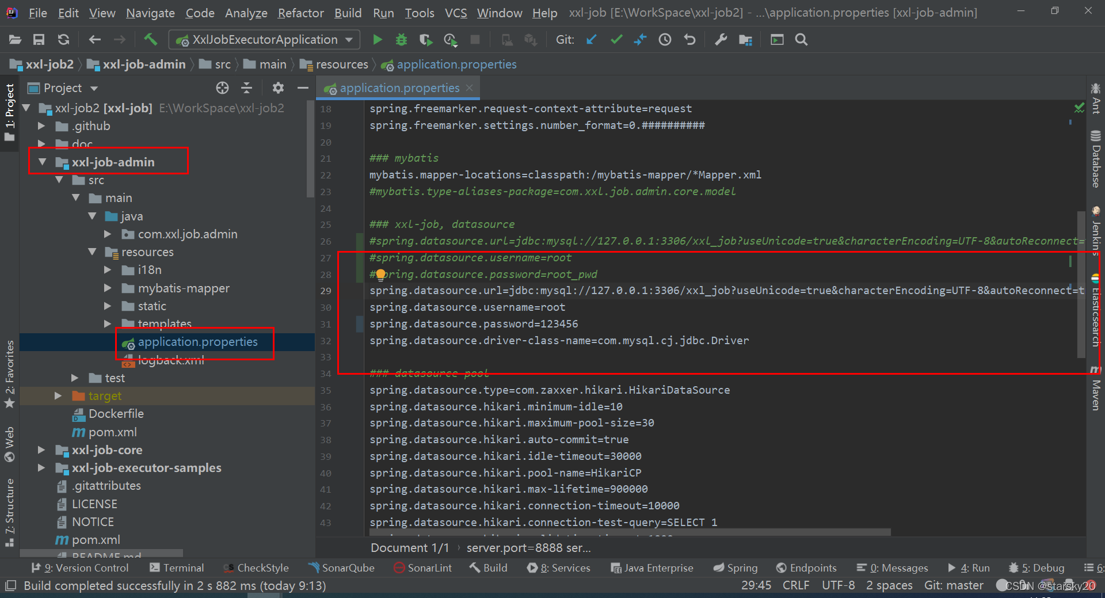Open the run configuration dropdown

pyautogui.click(x=264, y=40)
